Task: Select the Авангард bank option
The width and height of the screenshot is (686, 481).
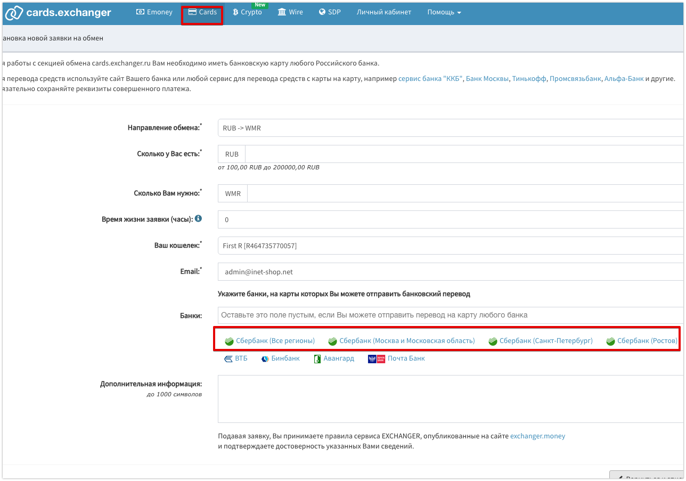Action: coord(334,358)
